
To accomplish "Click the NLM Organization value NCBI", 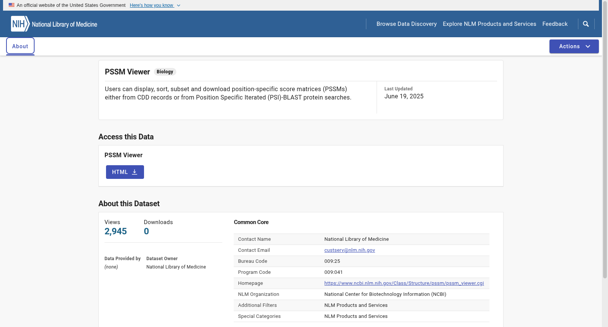I will 385,294.
